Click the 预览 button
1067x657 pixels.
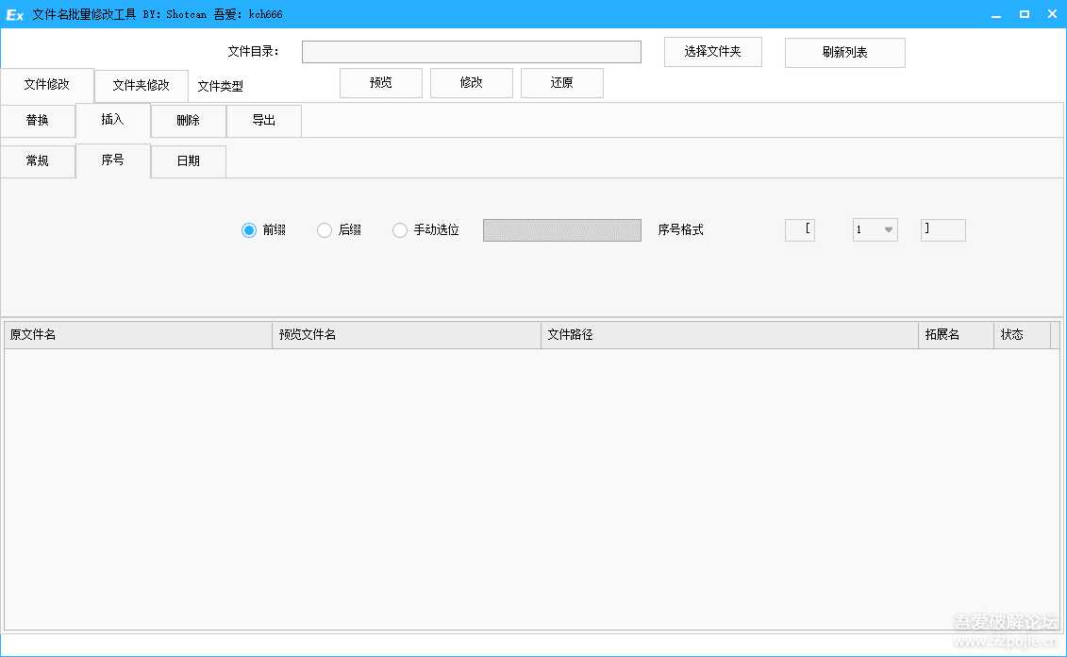click(380, 83)
